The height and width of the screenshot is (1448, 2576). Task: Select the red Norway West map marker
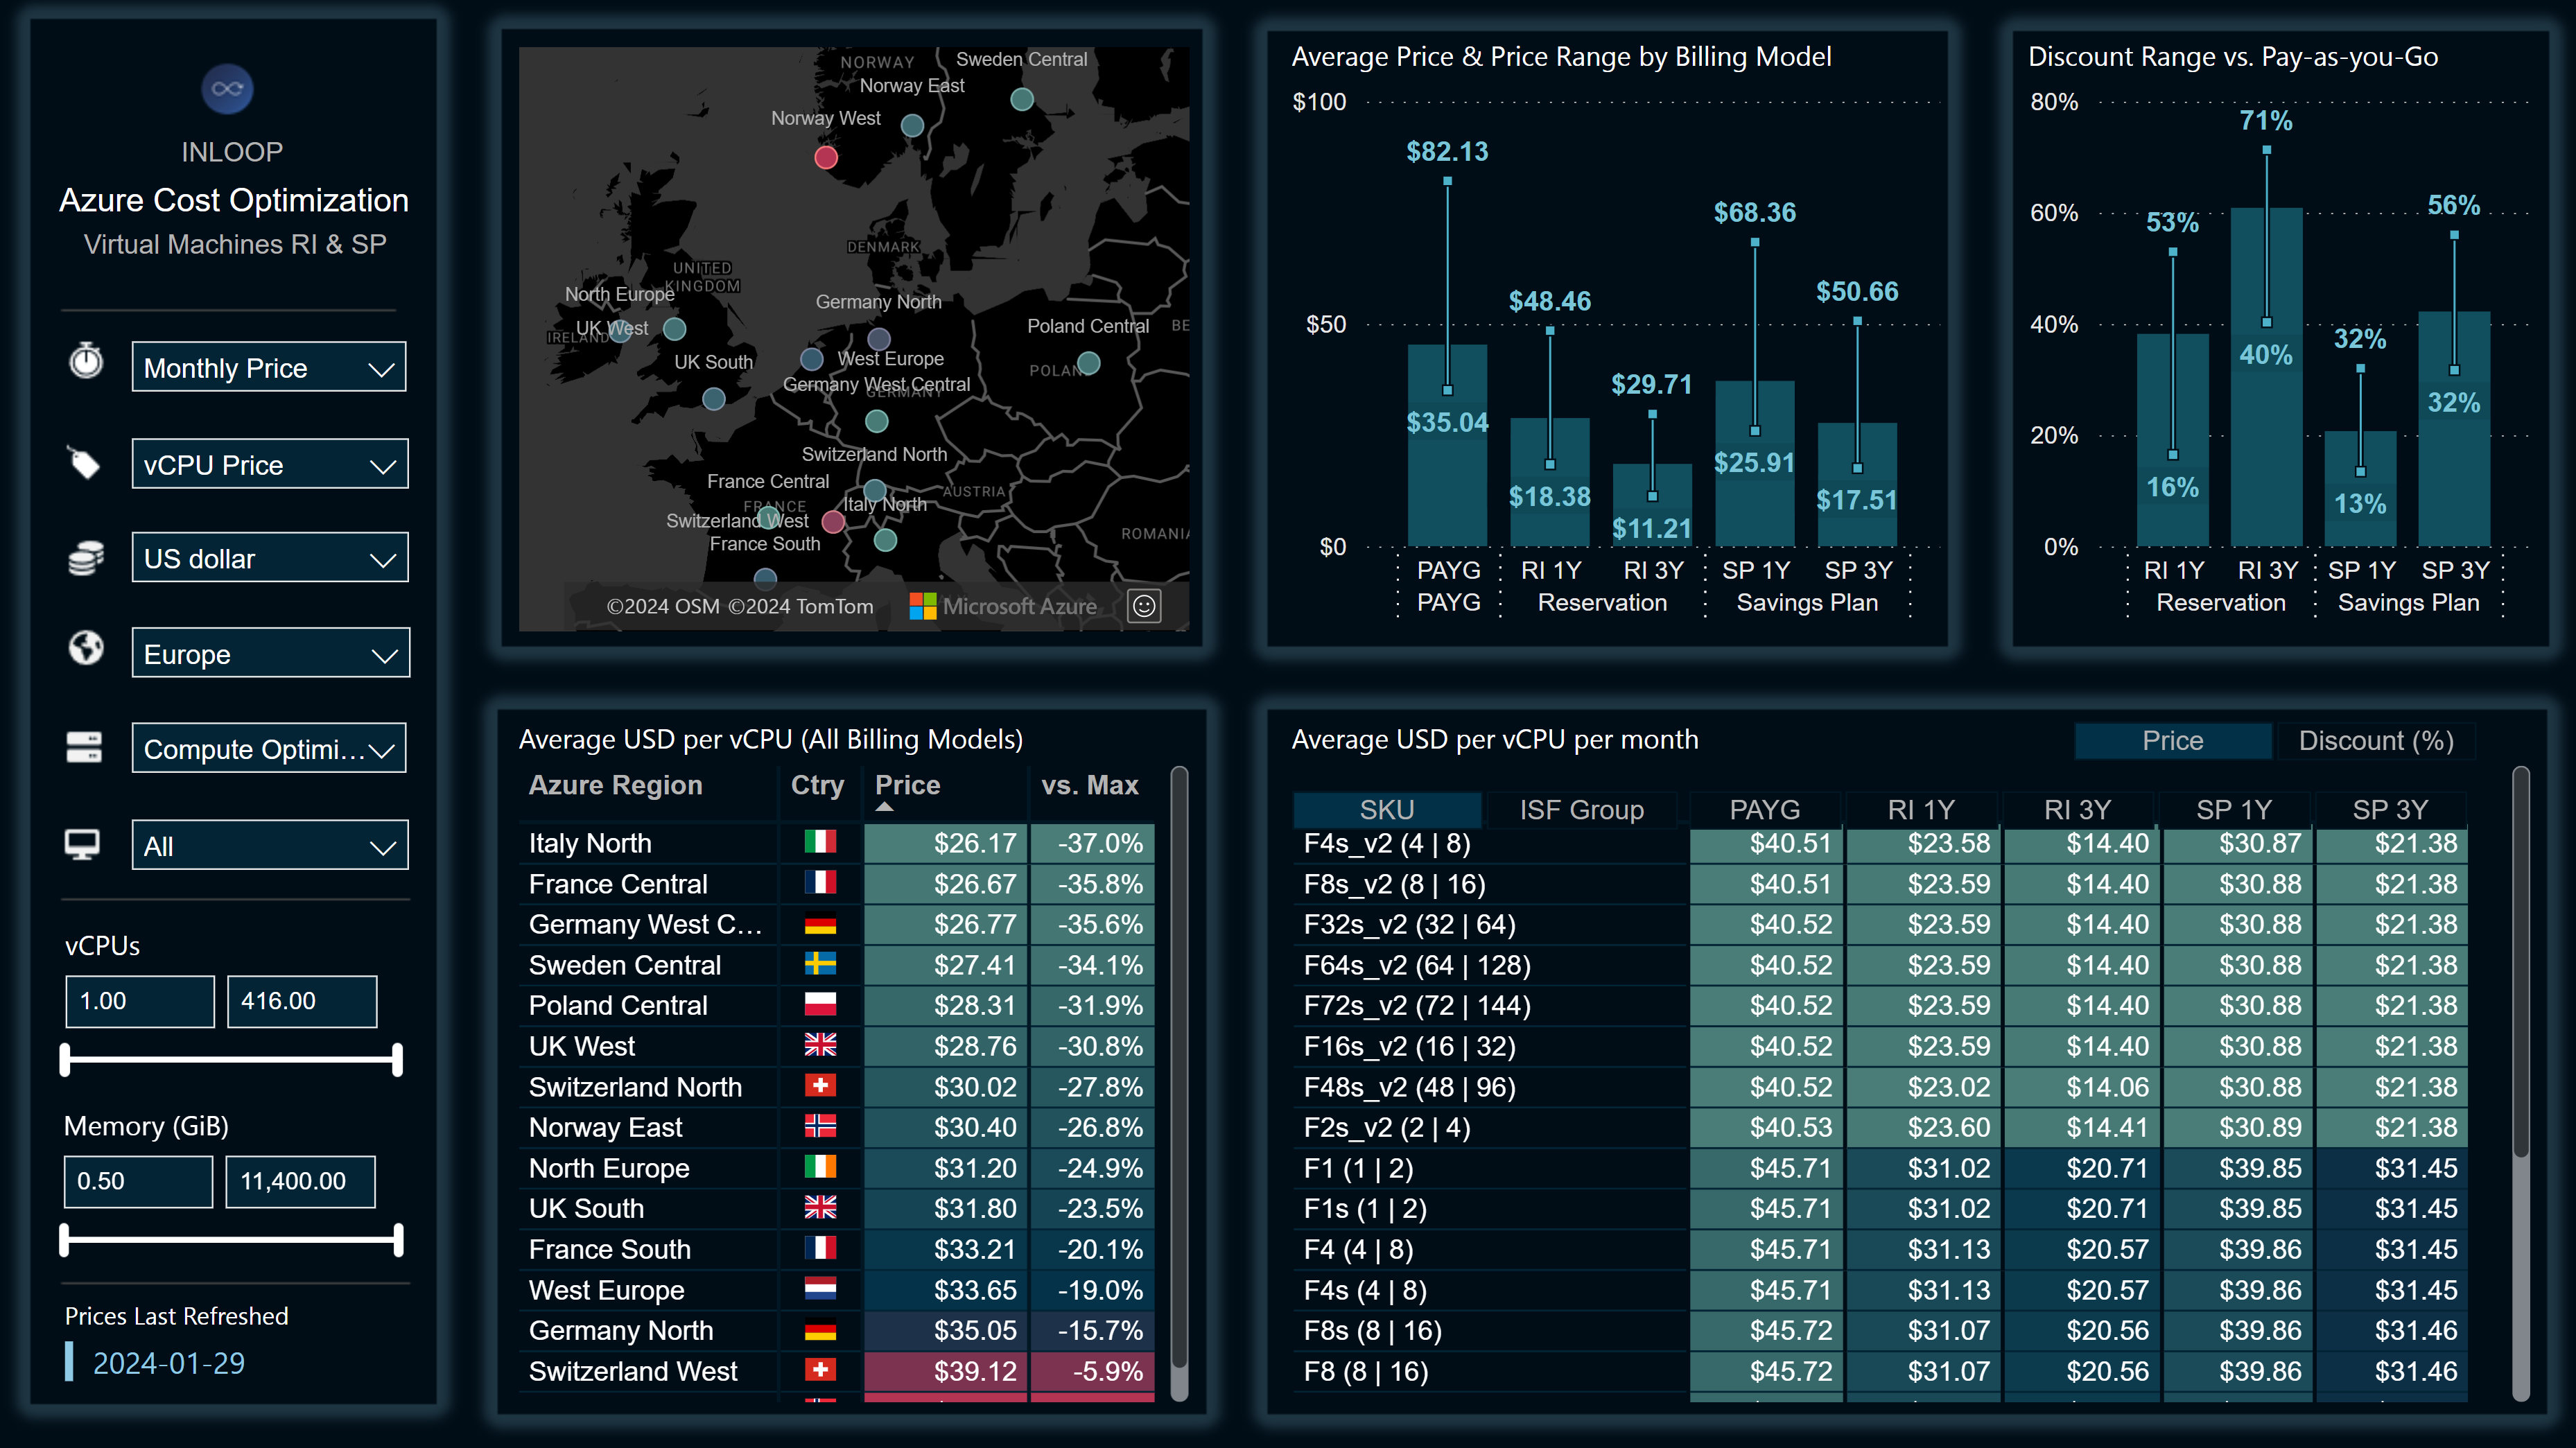825,157
